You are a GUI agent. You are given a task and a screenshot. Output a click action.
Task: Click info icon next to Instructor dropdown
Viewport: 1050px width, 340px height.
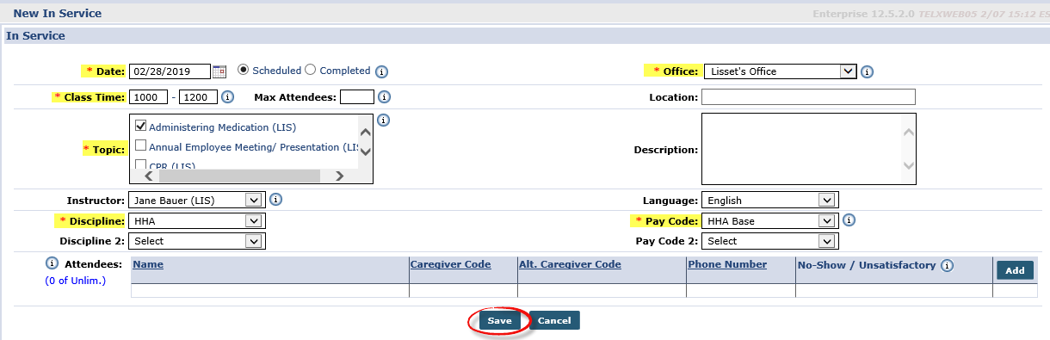(276, 200)
